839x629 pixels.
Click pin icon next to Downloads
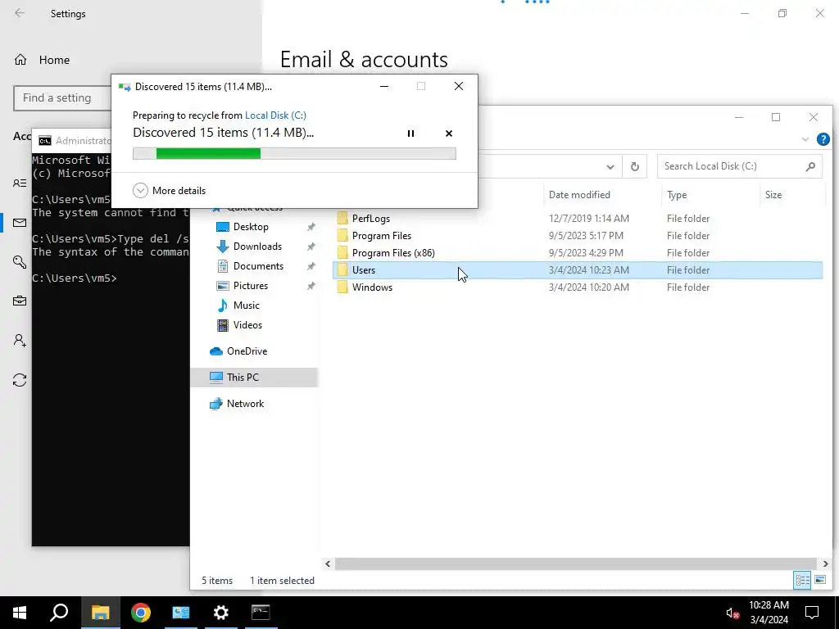click(x=311, y=247)
